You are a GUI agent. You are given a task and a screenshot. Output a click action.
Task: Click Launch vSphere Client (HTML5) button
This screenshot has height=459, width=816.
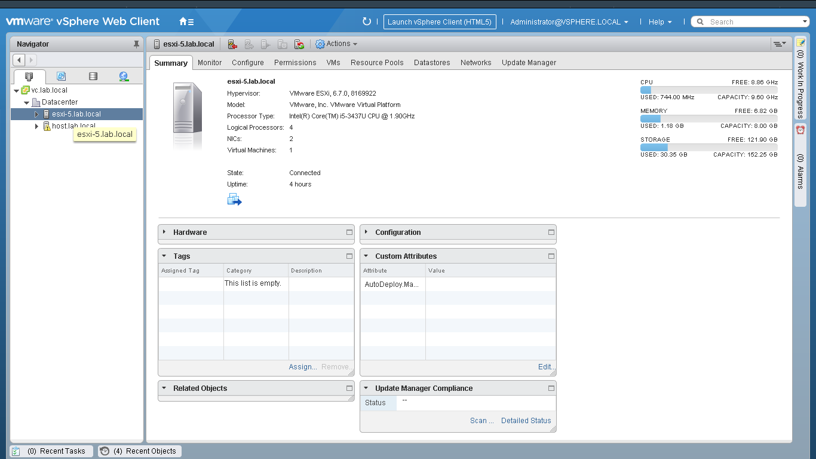coord(439,22)
